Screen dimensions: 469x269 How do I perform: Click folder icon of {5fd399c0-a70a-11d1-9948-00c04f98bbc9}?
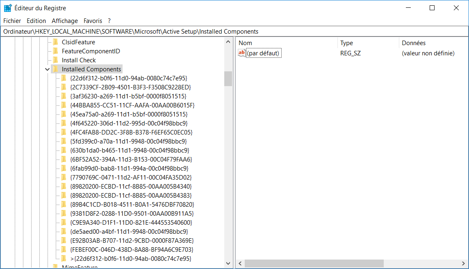pos(64,141)
